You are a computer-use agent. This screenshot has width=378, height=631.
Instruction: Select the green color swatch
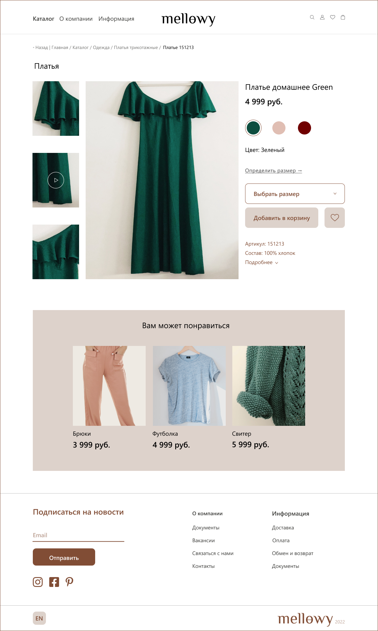pos(253,128)
